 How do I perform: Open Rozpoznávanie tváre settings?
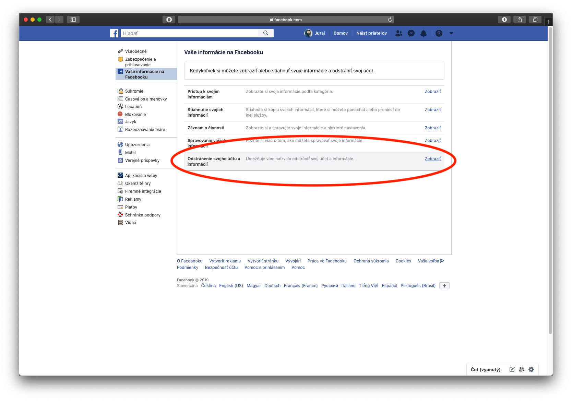[x=145, y=129]
